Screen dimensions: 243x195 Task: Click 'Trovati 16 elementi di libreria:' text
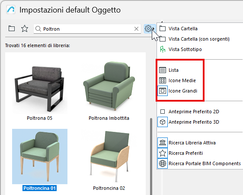click(x=38, y=45)
